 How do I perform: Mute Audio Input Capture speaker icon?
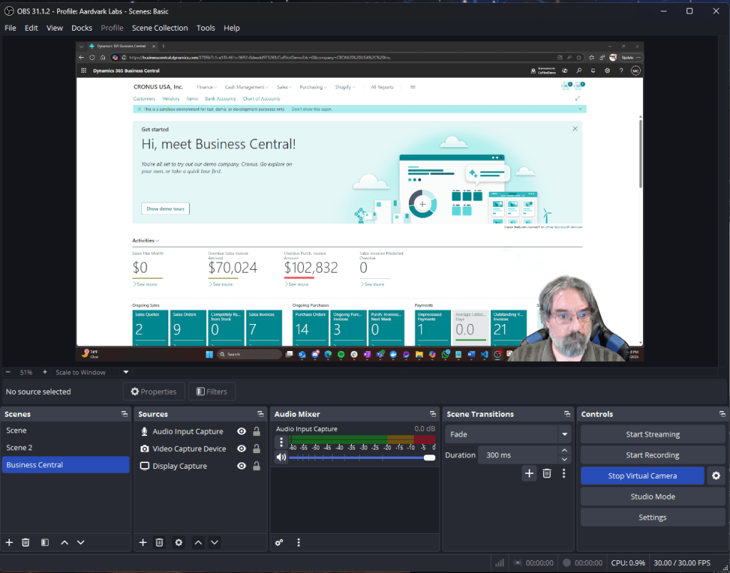(x=282, y=457)
